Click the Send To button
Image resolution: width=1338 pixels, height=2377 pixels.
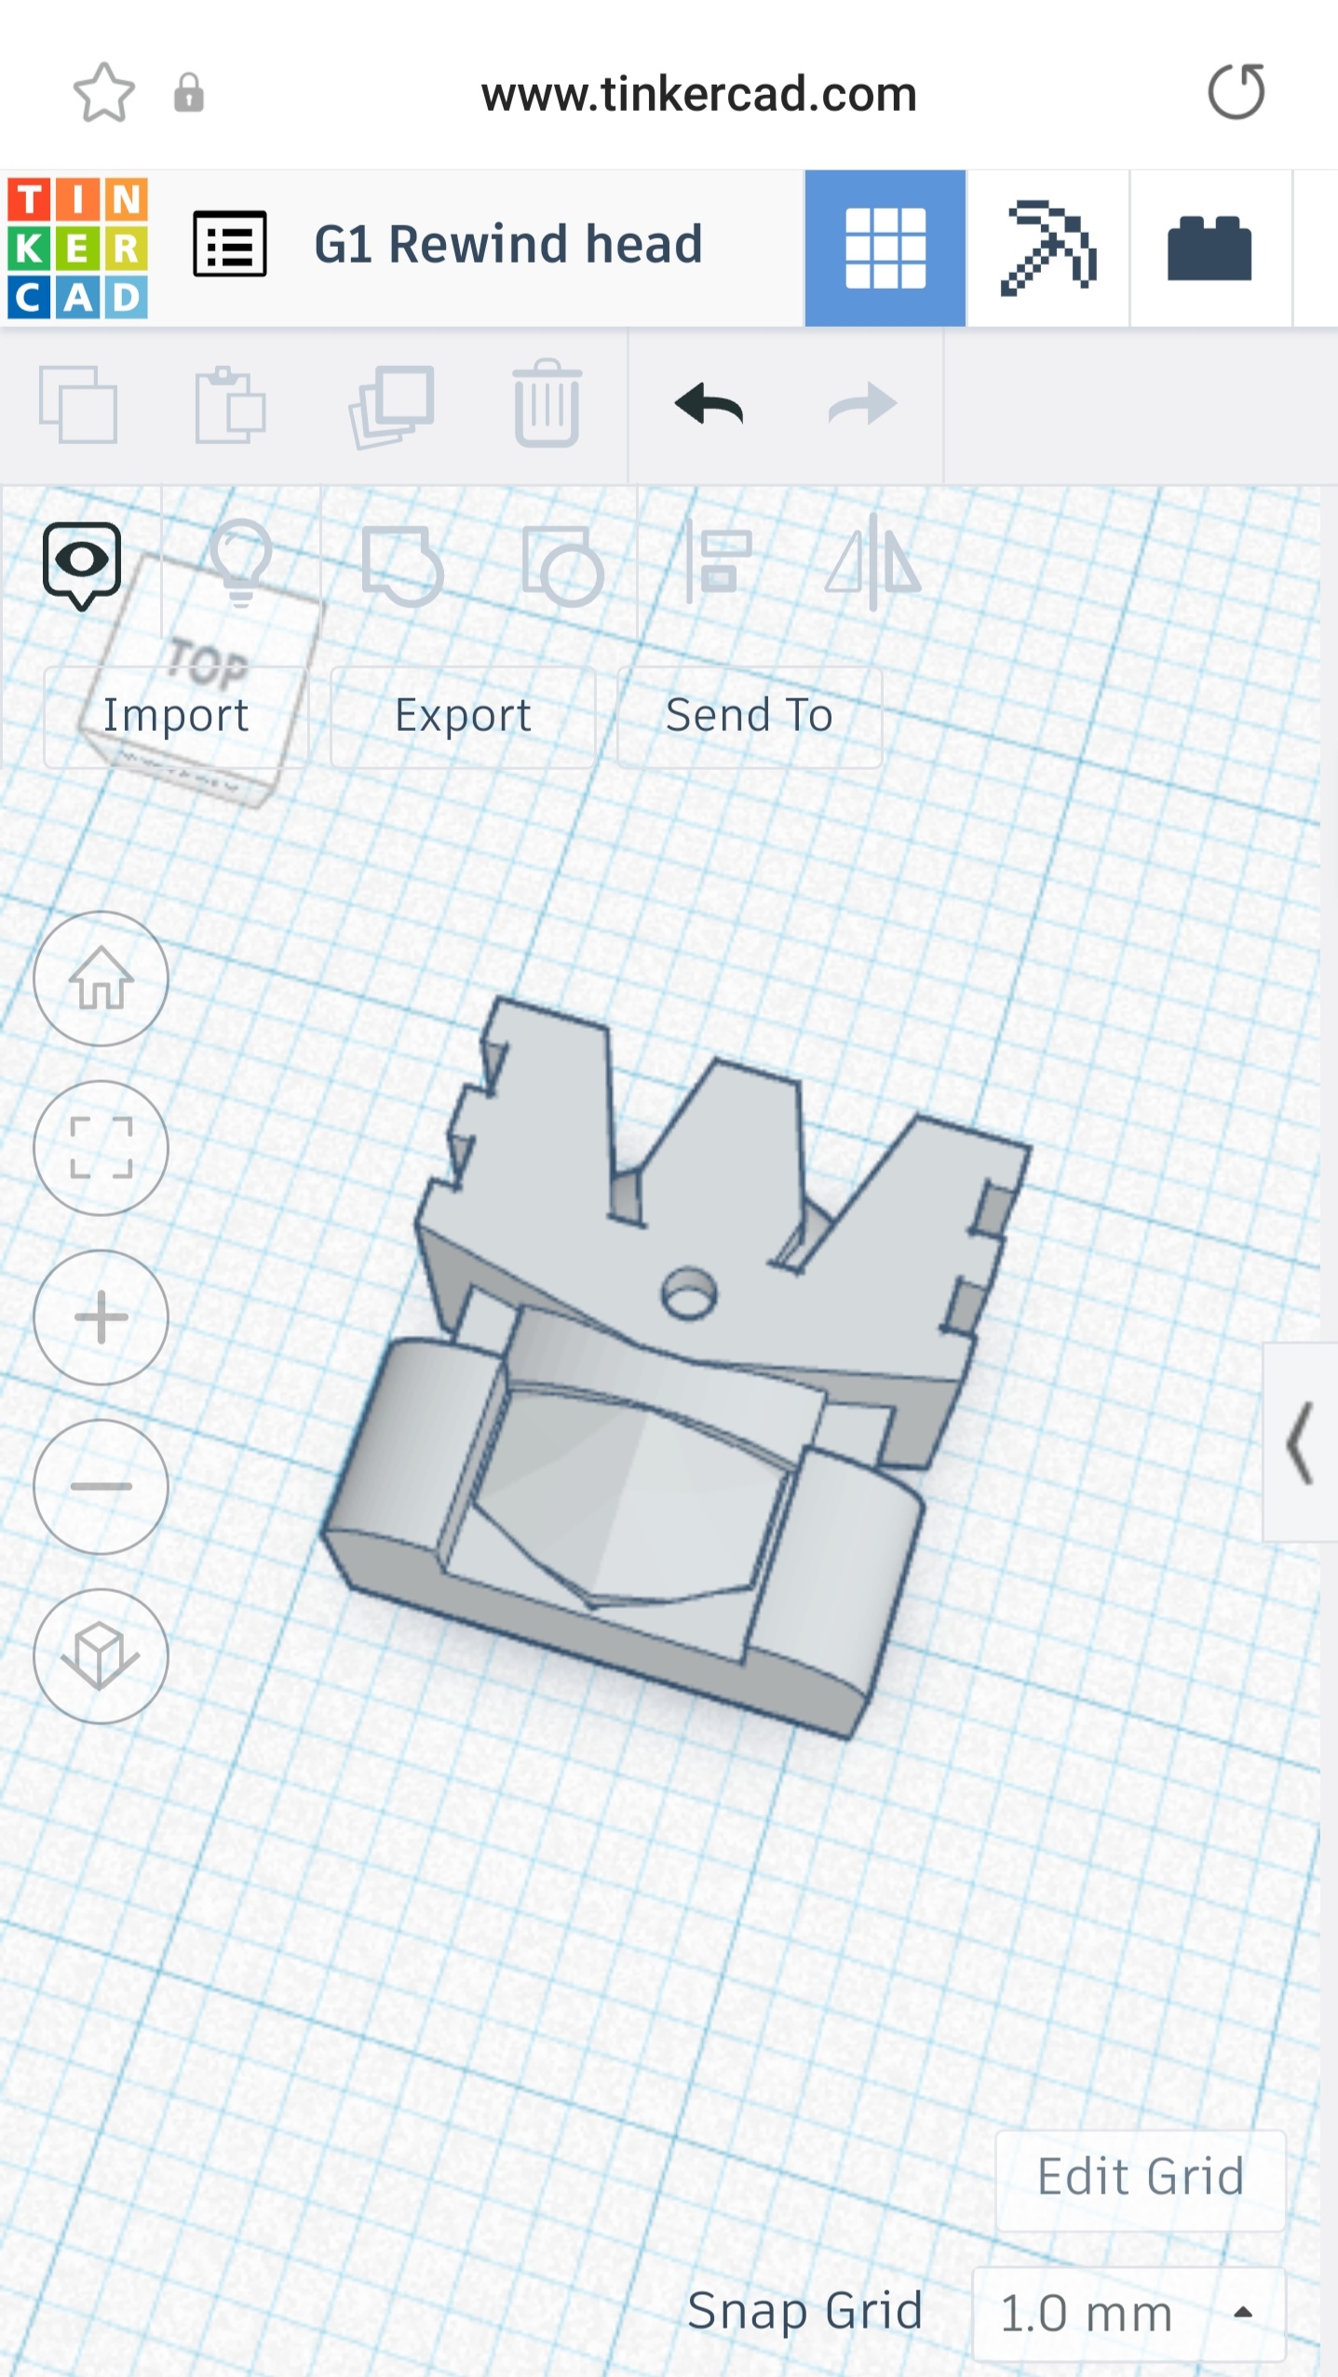pos(750,716)
